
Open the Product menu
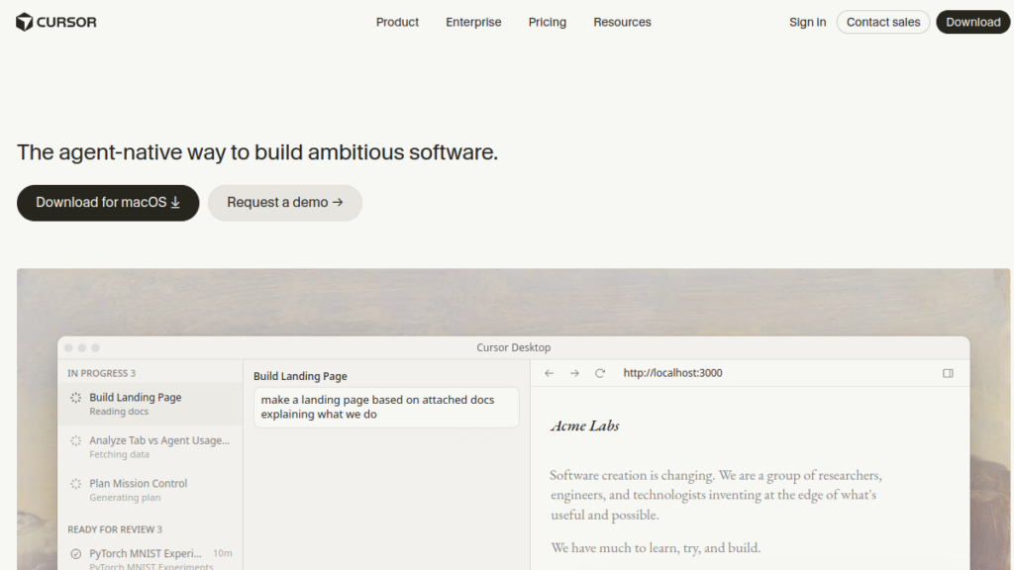point(397,22)
